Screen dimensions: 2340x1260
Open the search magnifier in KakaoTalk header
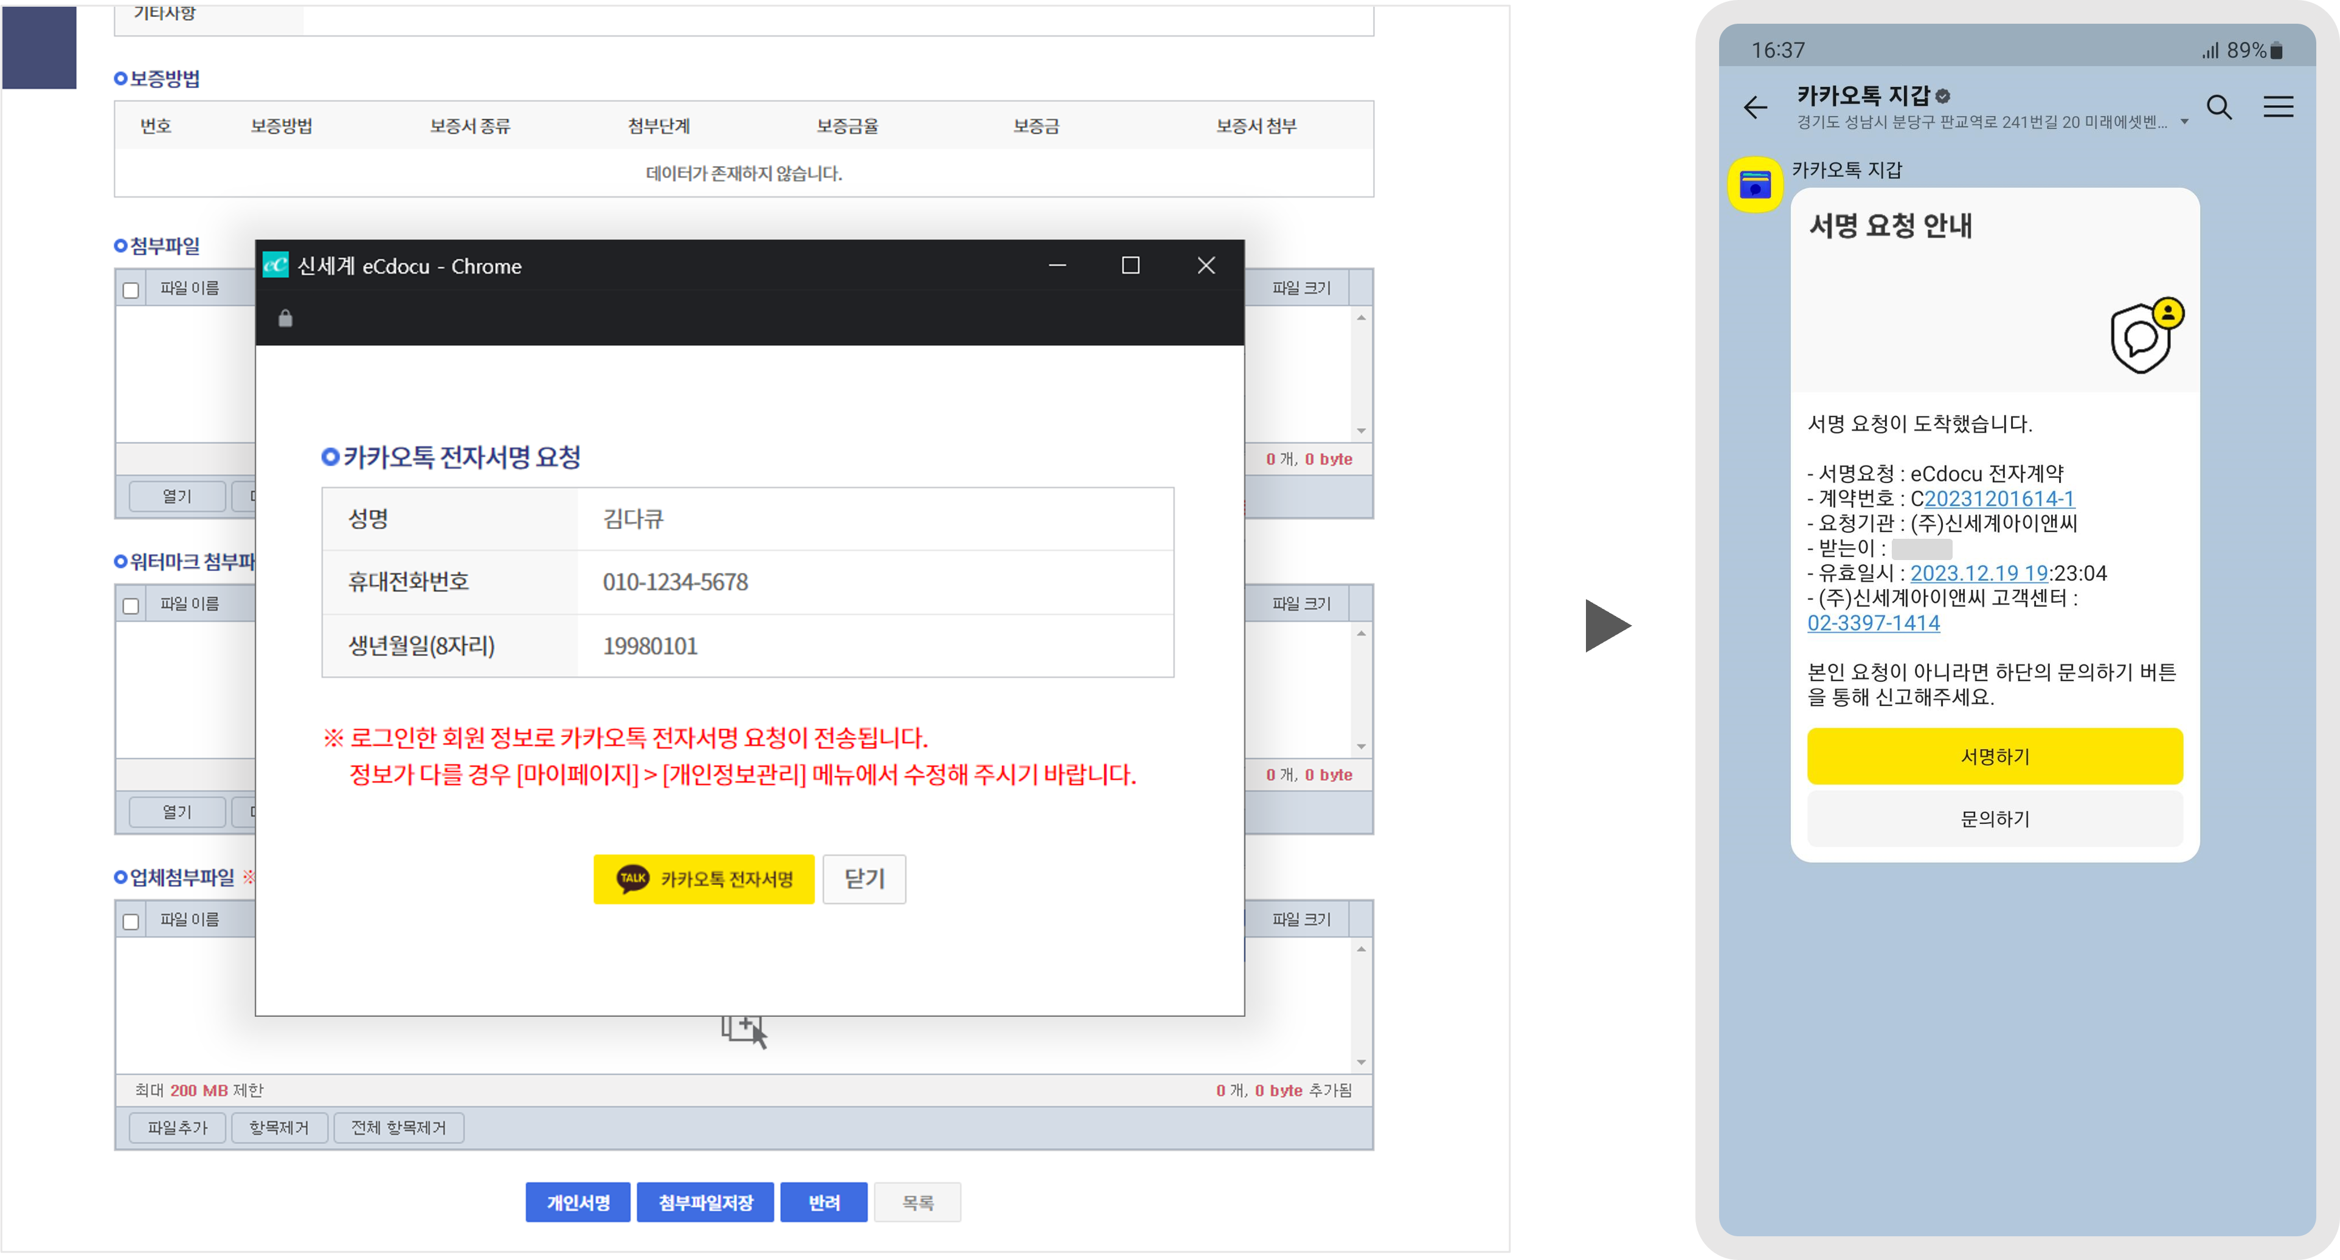[2218, 107]
